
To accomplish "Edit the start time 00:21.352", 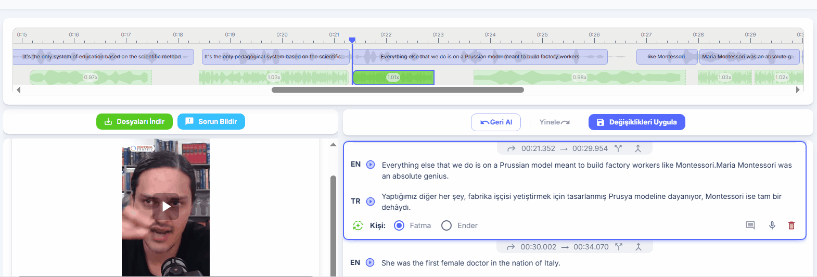I will point(538,148).
